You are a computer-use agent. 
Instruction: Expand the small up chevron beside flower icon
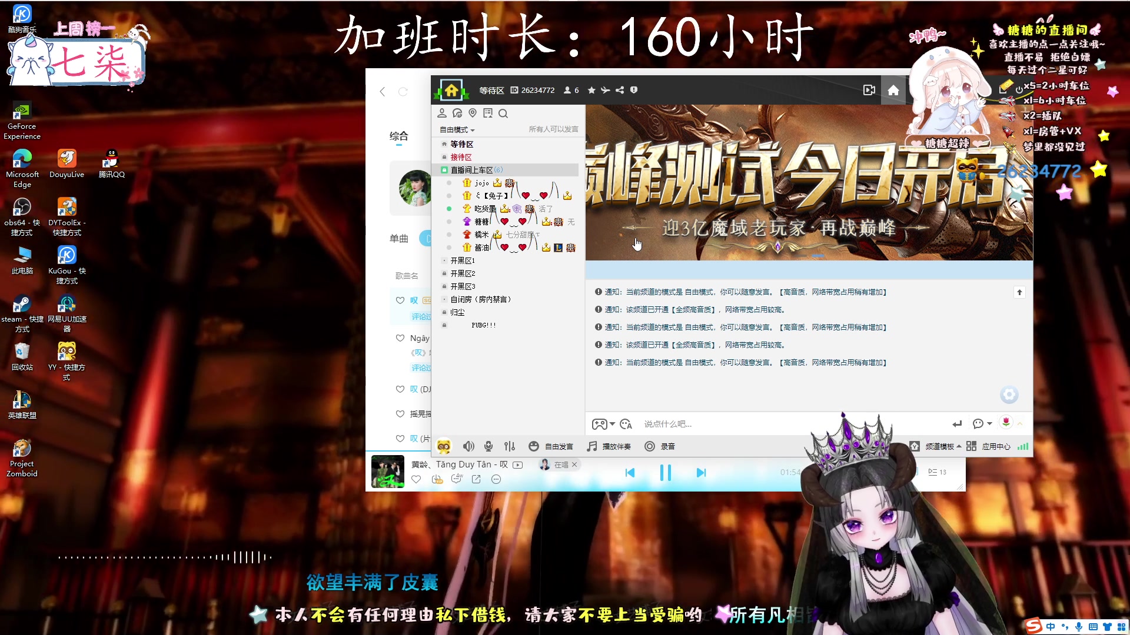tap(1020, 424)
